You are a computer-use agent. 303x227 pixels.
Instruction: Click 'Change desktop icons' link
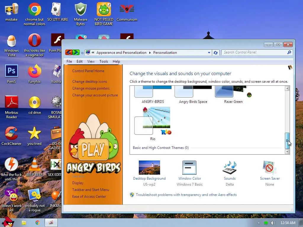pyautogui.click(x=89, y=82)
